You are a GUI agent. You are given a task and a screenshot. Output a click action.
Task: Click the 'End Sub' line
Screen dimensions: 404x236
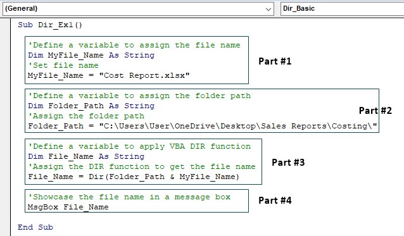(35, 227)
